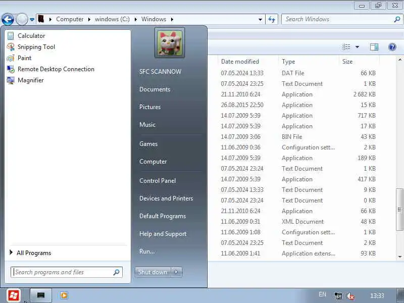The image size is (404, 303).
Task: Expand the arrow after windows (C:) breadcrumb
Action: pyautogui.click(x=135, y=19)
